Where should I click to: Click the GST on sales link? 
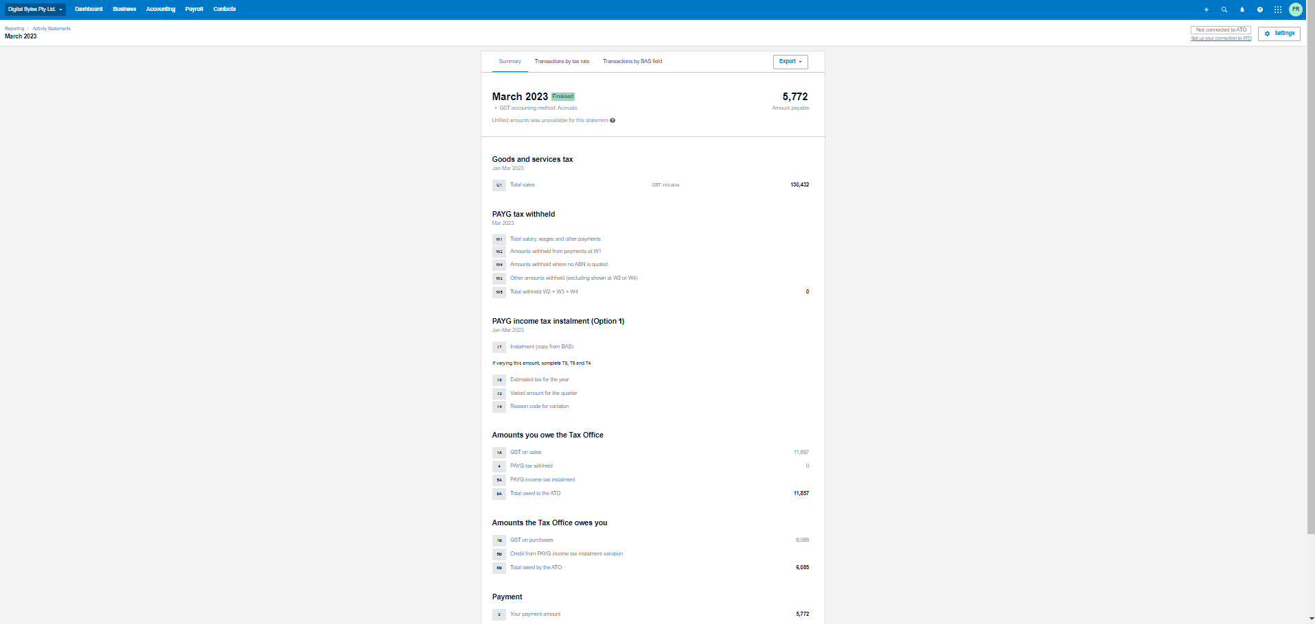pos(525,453)
